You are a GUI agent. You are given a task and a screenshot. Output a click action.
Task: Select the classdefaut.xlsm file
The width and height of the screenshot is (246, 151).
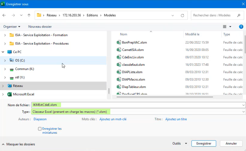click(133, 65)
